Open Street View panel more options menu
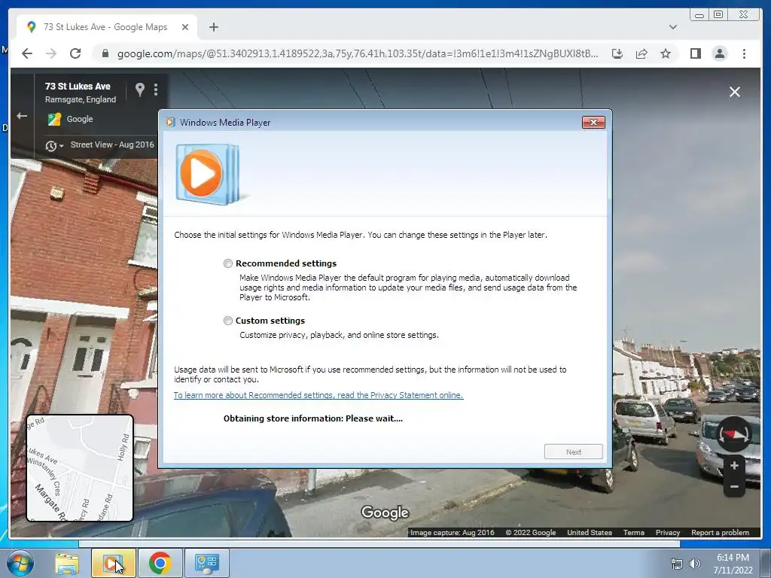Screen dimensions: 771x578 pos(156,90)
